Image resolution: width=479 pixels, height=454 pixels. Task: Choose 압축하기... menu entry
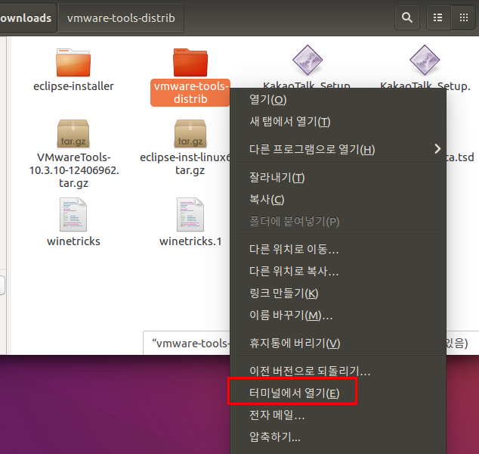click(338, 437)
